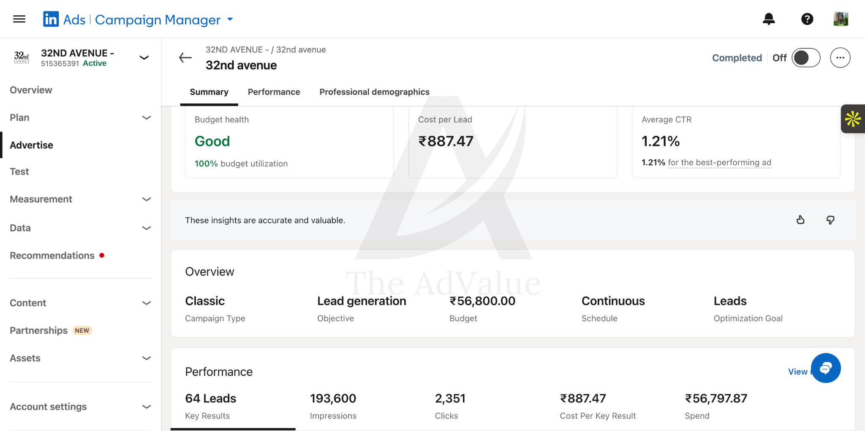Give thumbs down to the insights
Viewport: 865px width, 431px height.
(830, 220)
